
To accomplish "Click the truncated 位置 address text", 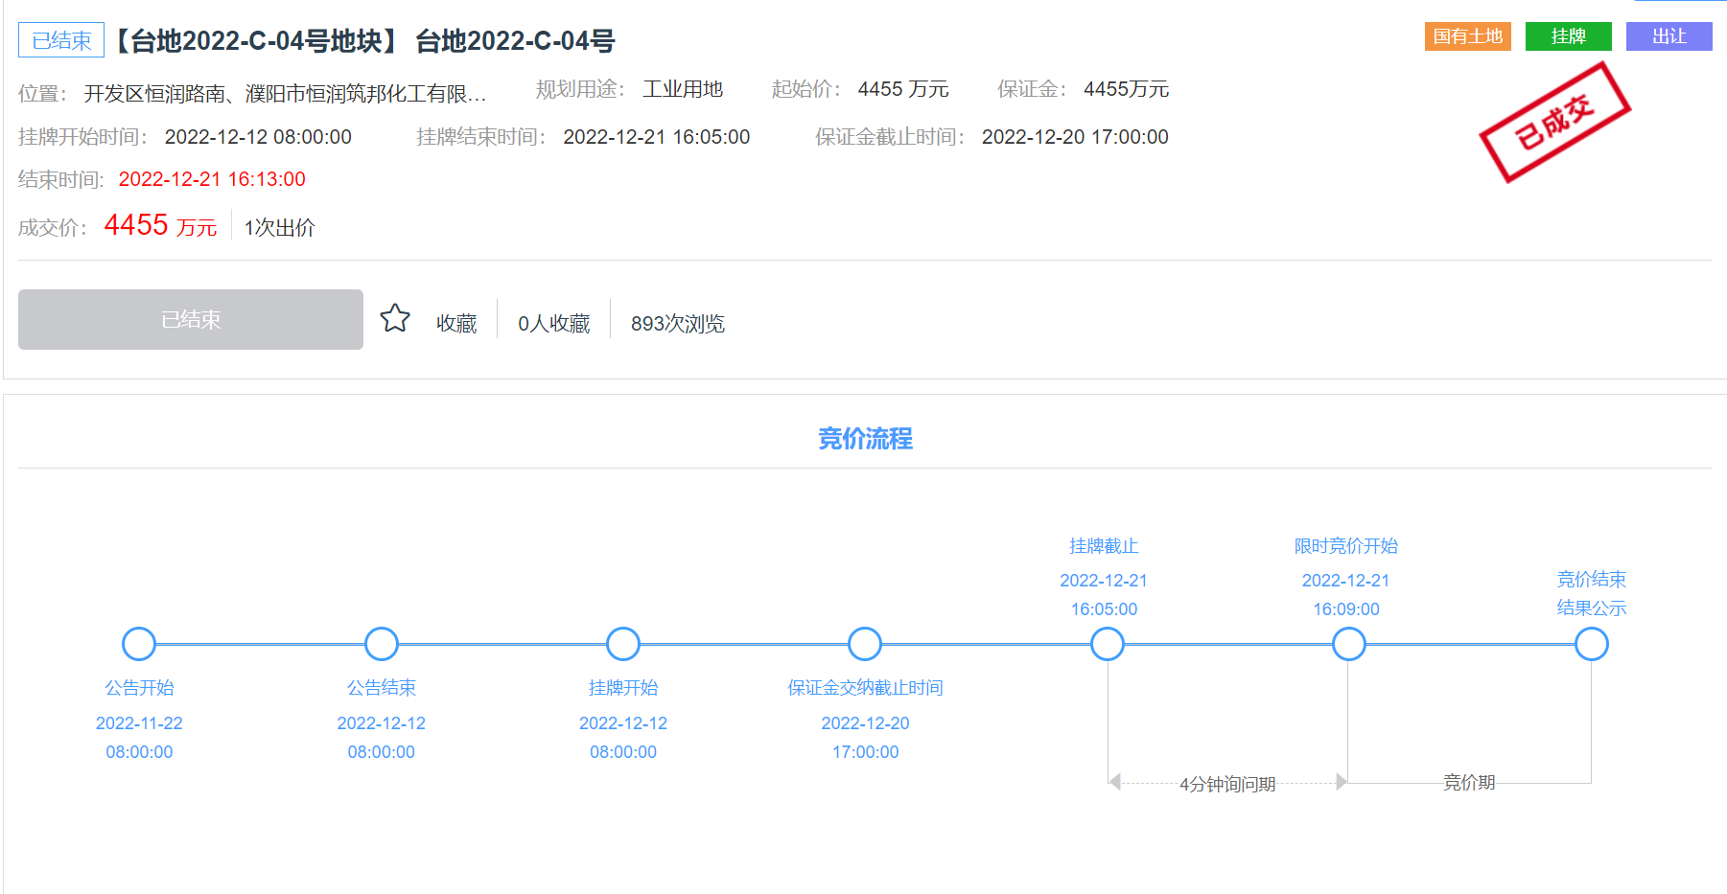I will 285,94.
